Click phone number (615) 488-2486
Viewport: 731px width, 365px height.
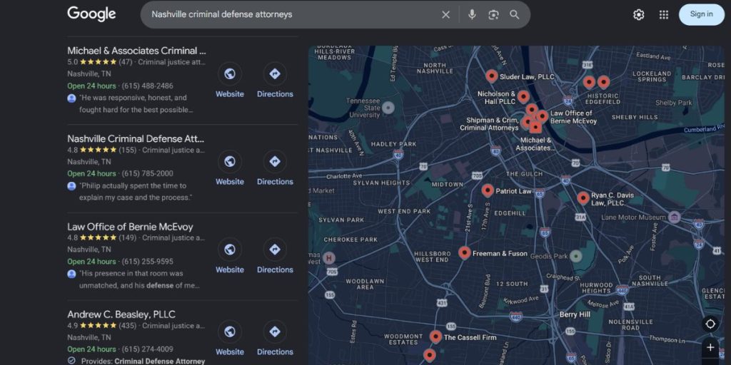click(x=147, y=86)
